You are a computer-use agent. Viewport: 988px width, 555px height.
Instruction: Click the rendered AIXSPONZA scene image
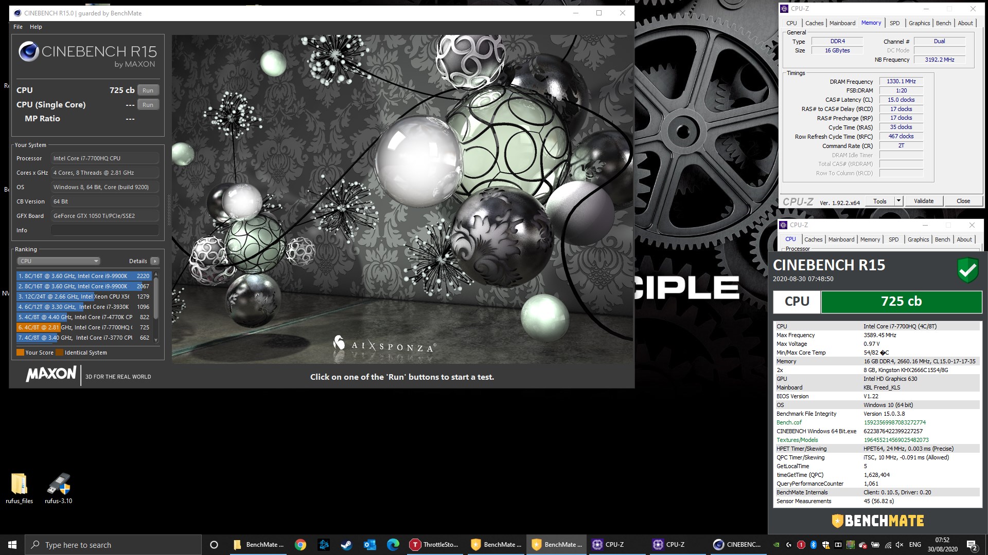click(x=402, y=199)
